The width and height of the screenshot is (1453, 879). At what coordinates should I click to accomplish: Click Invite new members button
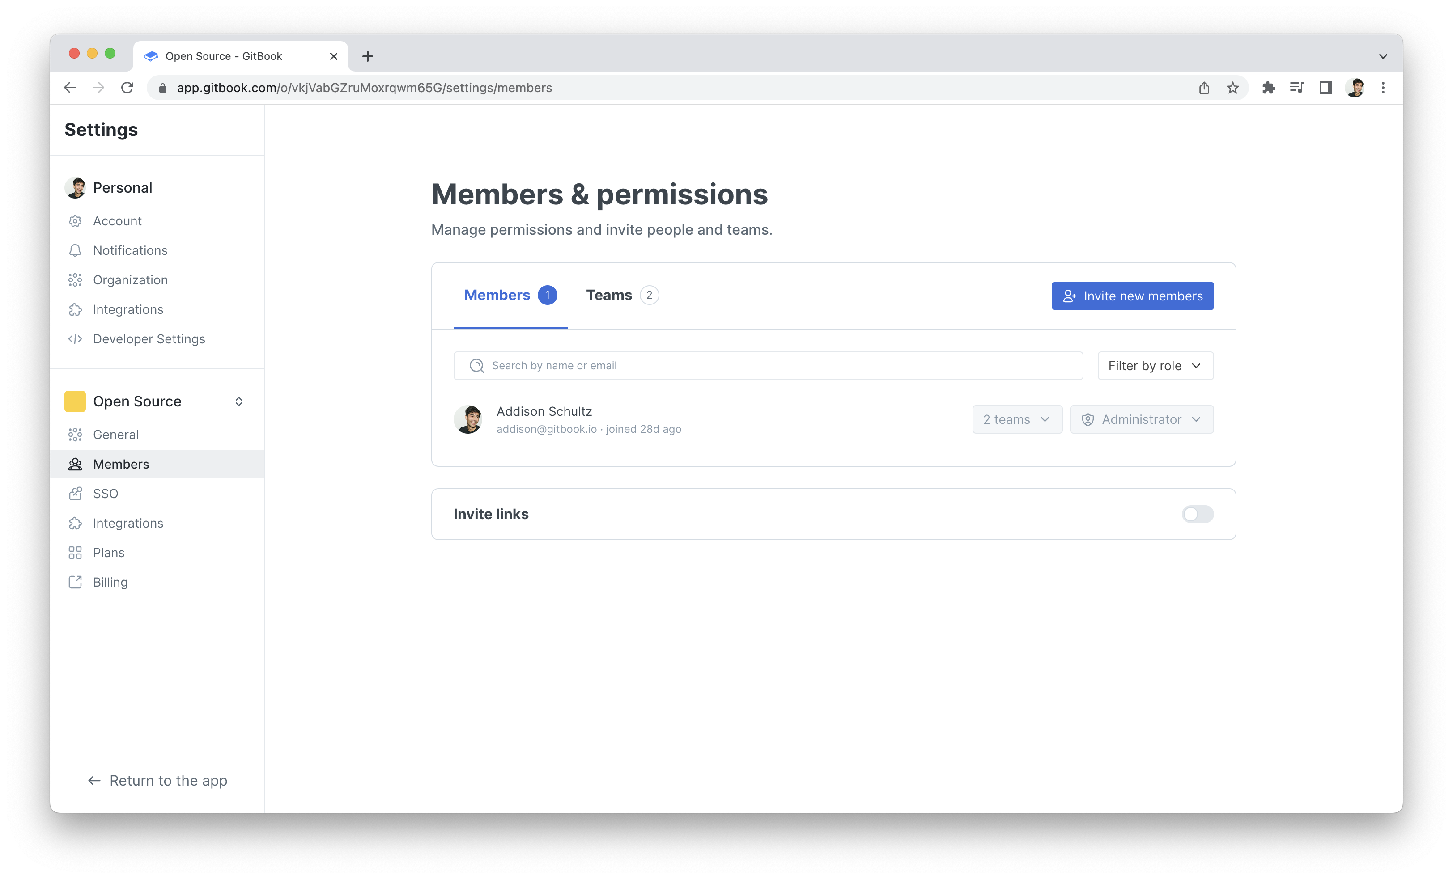(1132, 296)
